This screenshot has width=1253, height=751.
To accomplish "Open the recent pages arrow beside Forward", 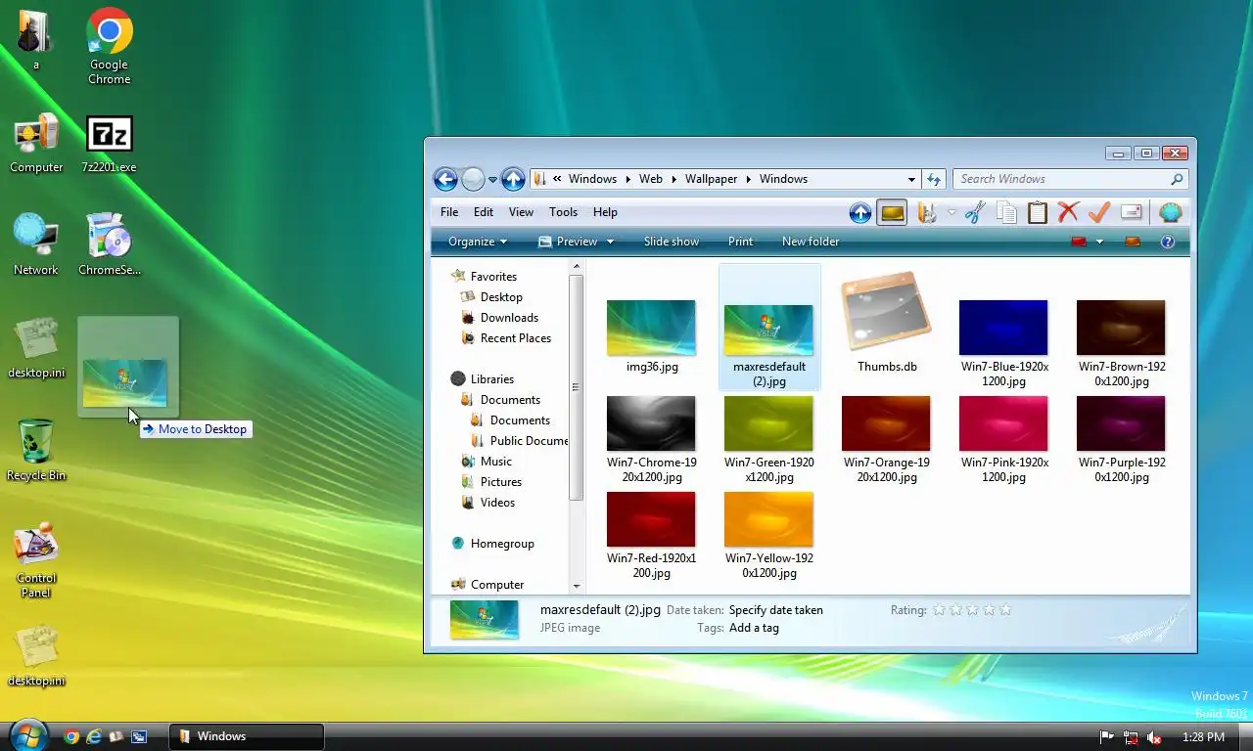I will pyautogui.click(x=492, y=180).
